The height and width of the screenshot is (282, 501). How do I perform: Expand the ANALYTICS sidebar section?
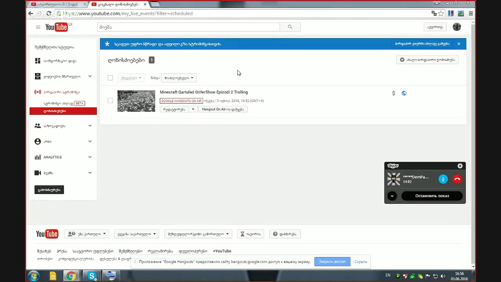click(x=90, y=157)
